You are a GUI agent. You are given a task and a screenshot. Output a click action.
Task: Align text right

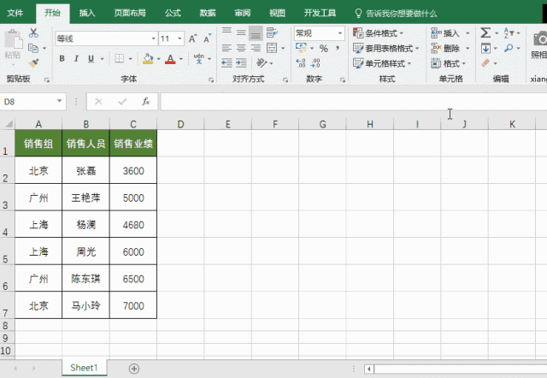pos(256,48)
